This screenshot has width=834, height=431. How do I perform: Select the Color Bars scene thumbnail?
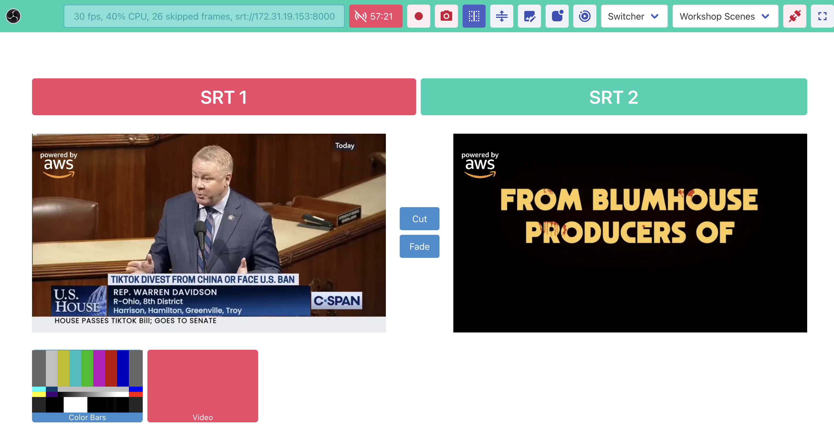87,385
